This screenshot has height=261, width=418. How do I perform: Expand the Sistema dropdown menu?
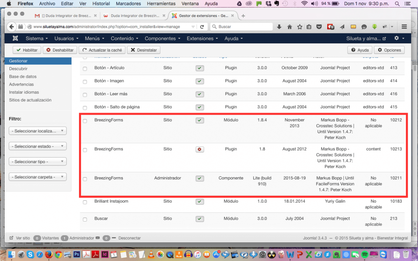click(36, 39)
